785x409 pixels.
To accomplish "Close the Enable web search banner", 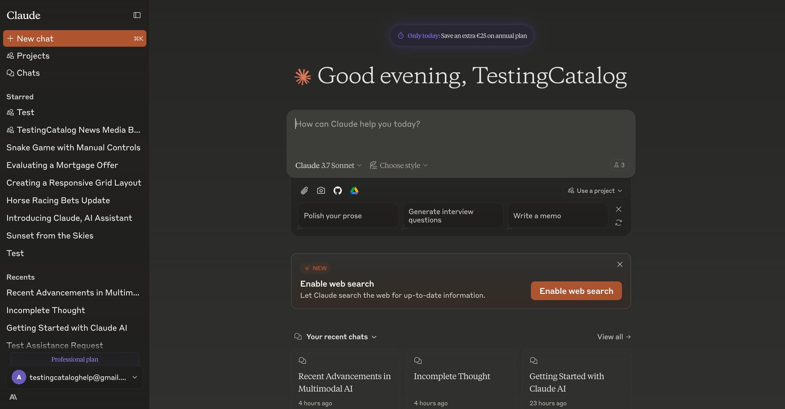I will (x=620, y=264).
